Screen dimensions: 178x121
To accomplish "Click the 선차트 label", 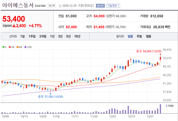I will click(x=13, y=36).
